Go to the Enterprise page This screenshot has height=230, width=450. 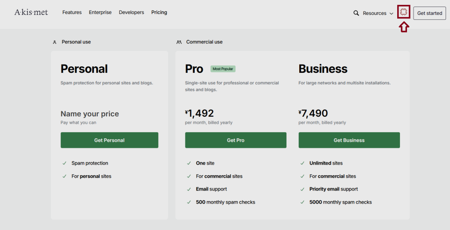100,12
